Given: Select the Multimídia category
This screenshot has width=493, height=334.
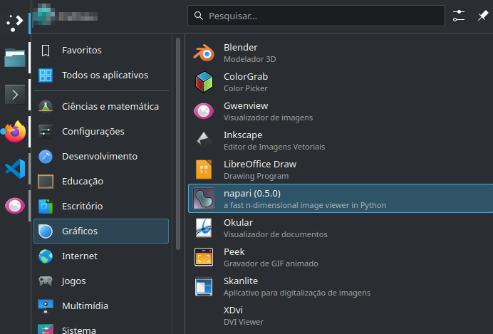Looking at the screenshot, I should [100, 306].
